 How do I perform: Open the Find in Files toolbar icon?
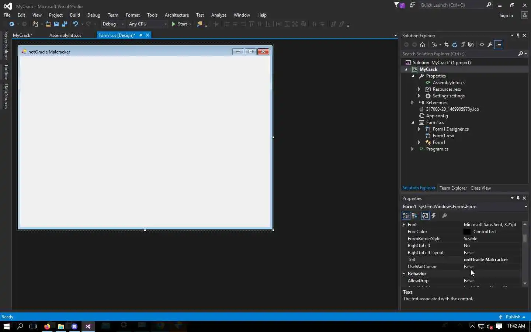pyautogui.click(x=199, y=24)
